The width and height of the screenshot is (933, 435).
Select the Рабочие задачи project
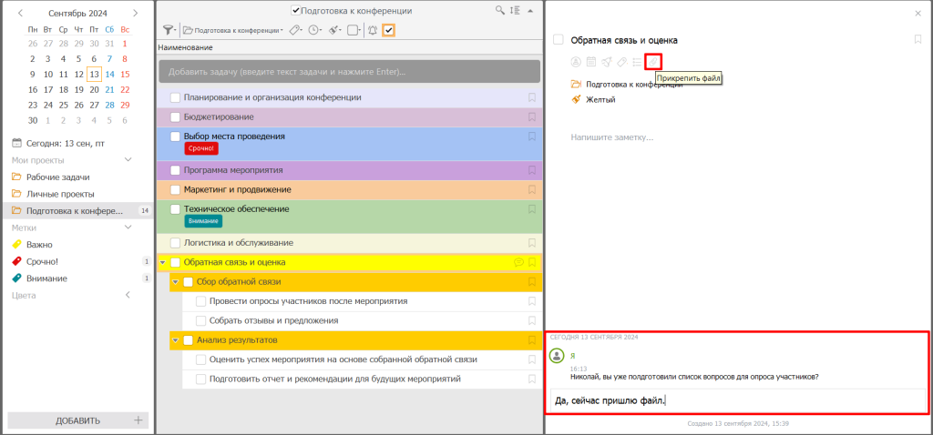point(57,177)
